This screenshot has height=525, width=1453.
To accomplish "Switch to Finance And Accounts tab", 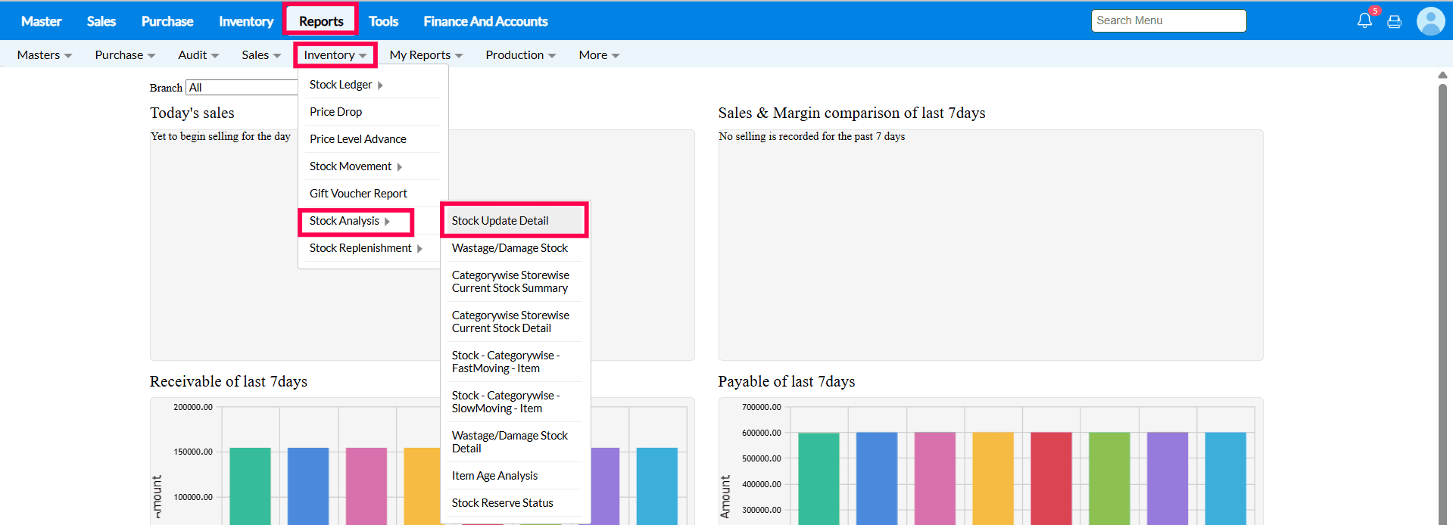I will (485, 21).
